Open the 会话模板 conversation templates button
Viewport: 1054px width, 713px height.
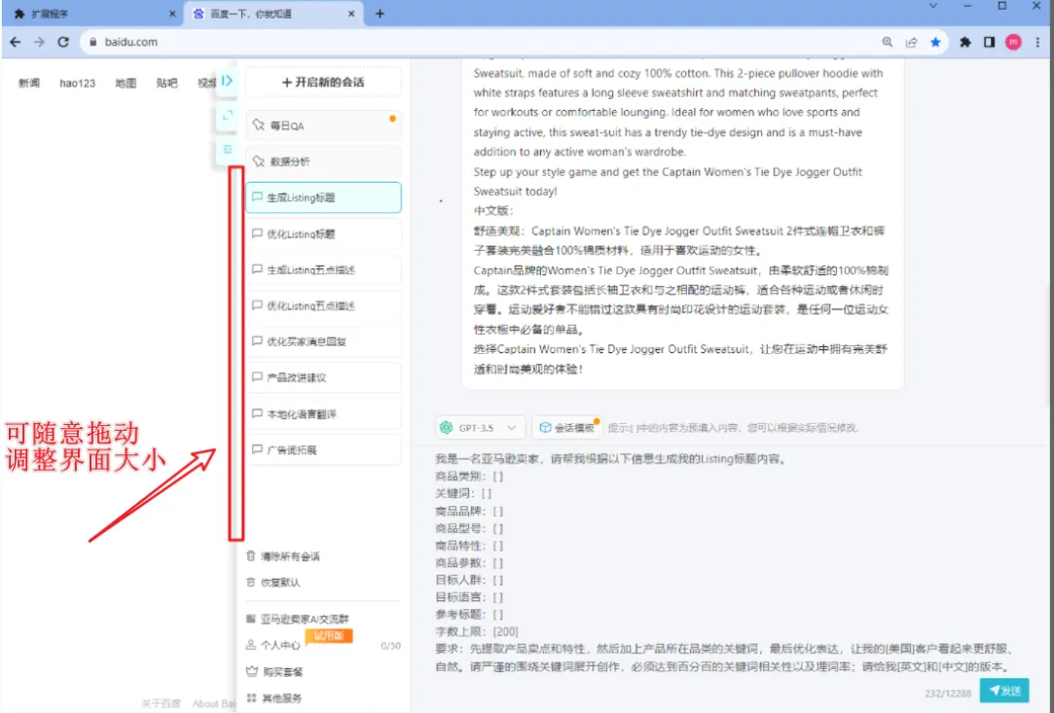coord(566,427)
